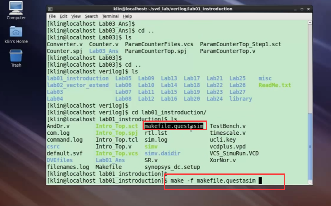The width and height of the screenshot is (331, 206).
Task: Open the Terminal menu
Action: pos(110,16)
